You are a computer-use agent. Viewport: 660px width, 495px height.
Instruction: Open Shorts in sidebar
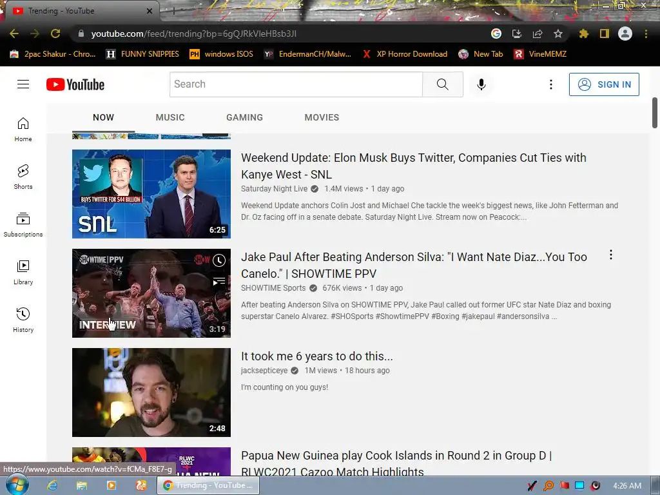click(x=23, y=177)
